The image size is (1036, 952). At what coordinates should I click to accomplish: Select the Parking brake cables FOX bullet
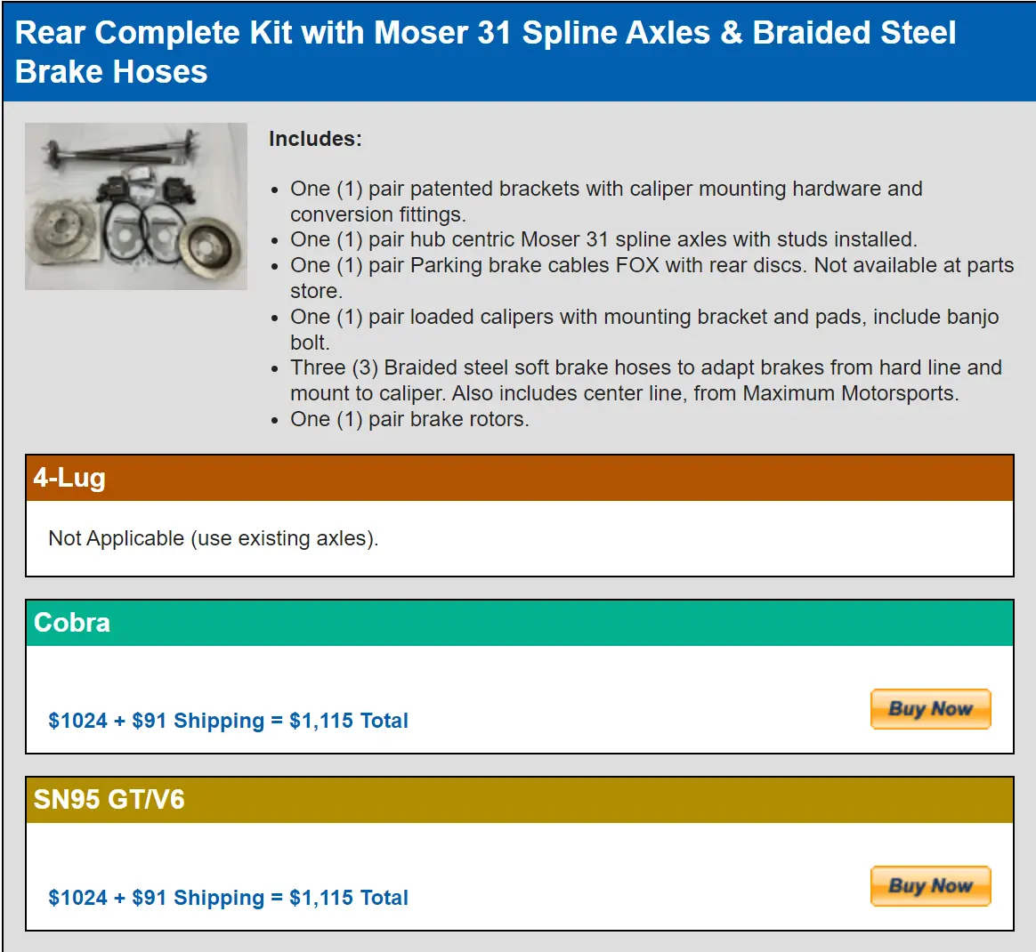(652, 278)
